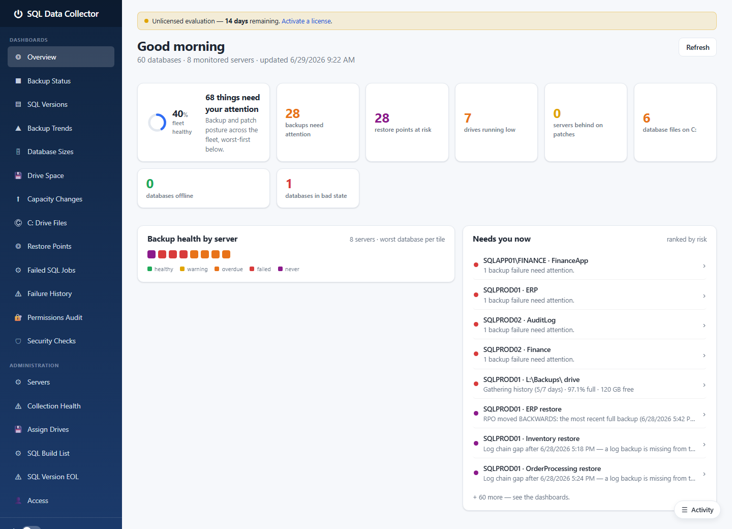This screenshot has width=732, height=529.
Task: Click the Backup Trends triangle icon
Action: [x=18, y=128]
